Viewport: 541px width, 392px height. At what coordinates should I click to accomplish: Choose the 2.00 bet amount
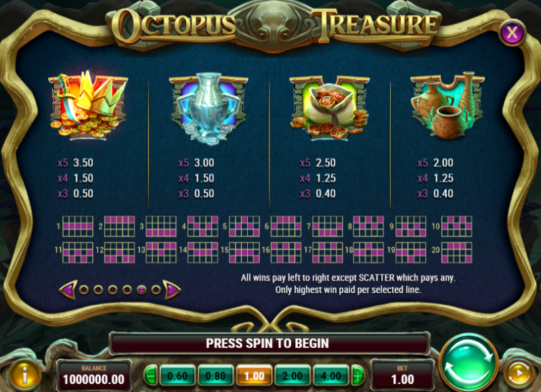tap(293, 376)
